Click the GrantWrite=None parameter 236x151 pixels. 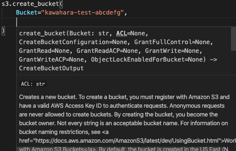click(172, 51)
